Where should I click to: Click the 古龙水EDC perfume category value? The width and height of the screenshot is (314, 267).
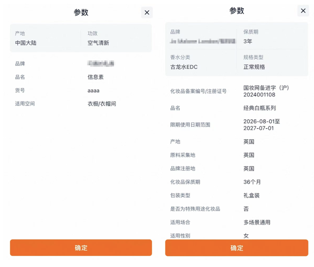(x=184, y=67)
